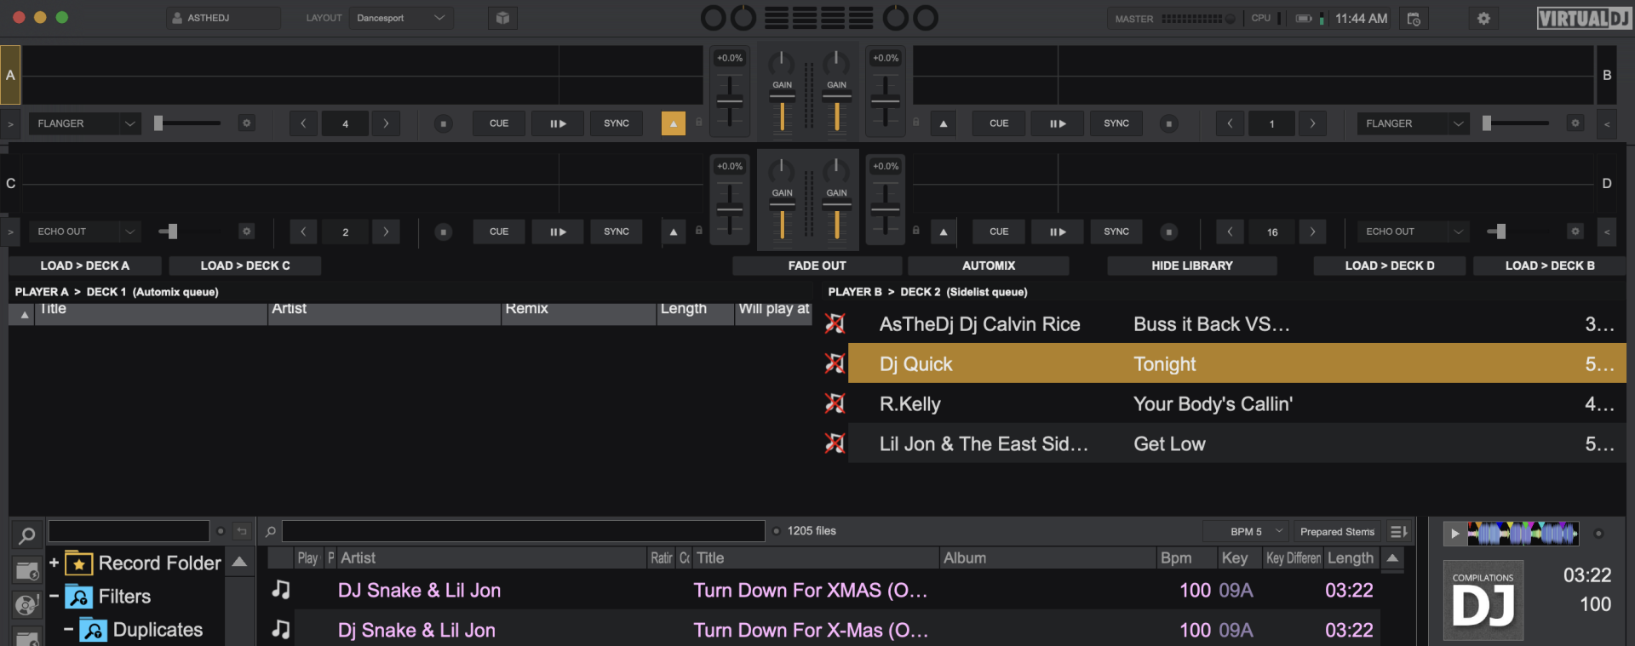Decrease deck A loop size with left arrow
The width and height of the screenshot is (1635, 646).
click(303, 123)
